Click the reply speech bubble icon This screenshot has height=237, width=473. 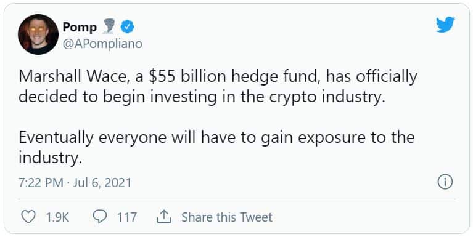coord(99,217)
